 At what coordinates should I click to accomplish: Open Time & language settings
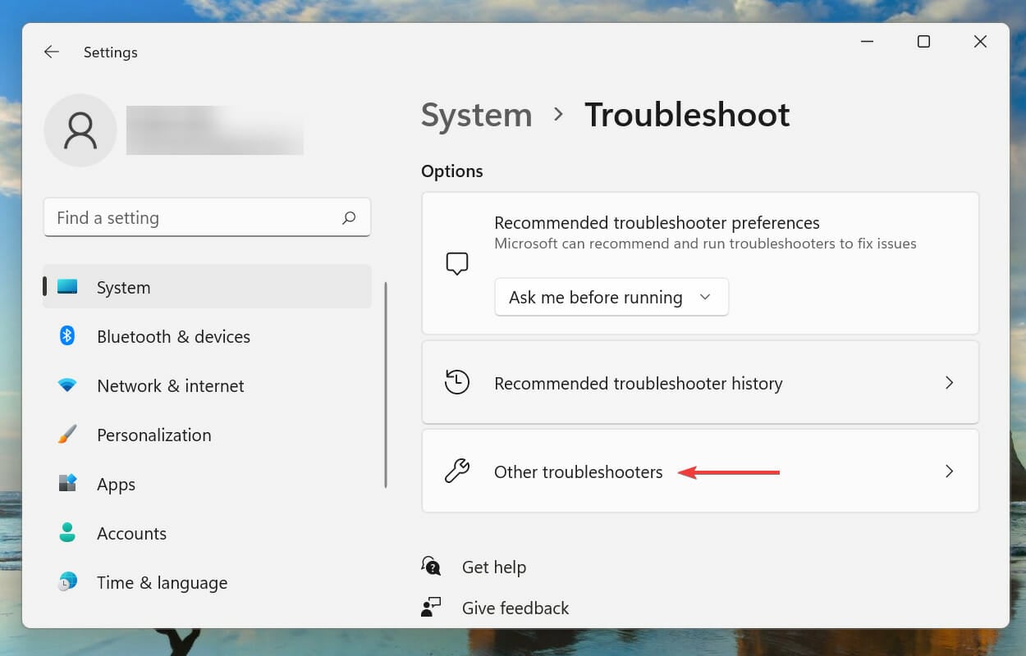click(207, 582)
